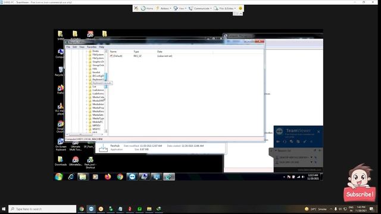Click the registry tree horizontal scrollbar
The height and width of the screenshot is (214, 381).
[x=85, y=134]
